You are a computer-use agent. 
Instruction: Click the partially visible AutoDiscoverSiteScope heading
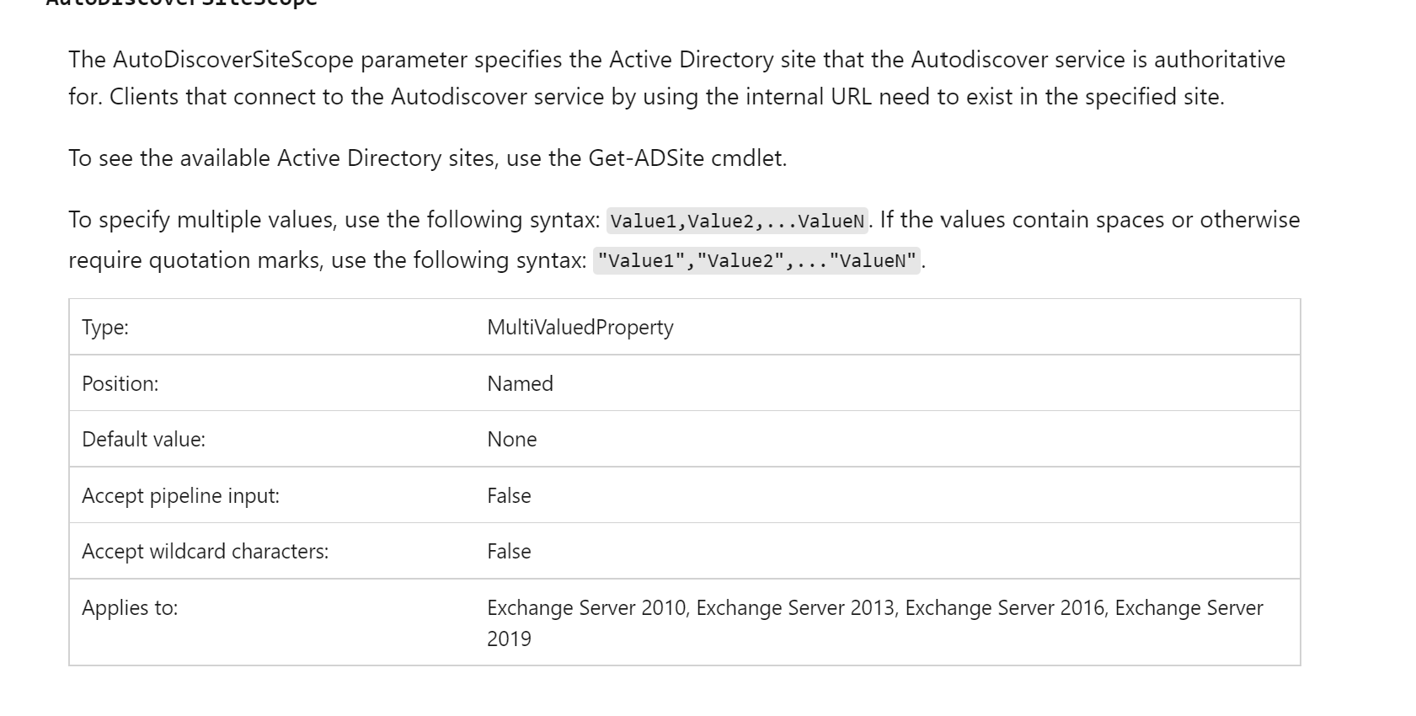pyautogui.click(x=181, y=3)
